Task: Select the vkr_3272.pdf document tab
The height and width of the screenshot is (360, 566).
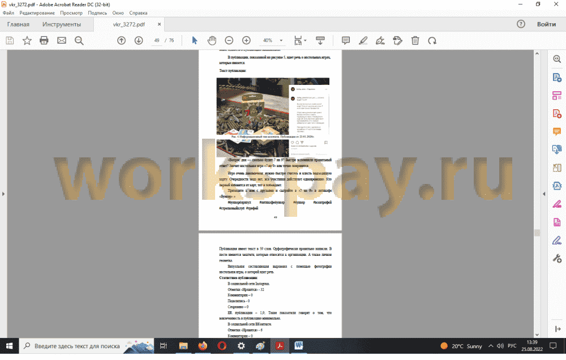Action: (129, 24)
